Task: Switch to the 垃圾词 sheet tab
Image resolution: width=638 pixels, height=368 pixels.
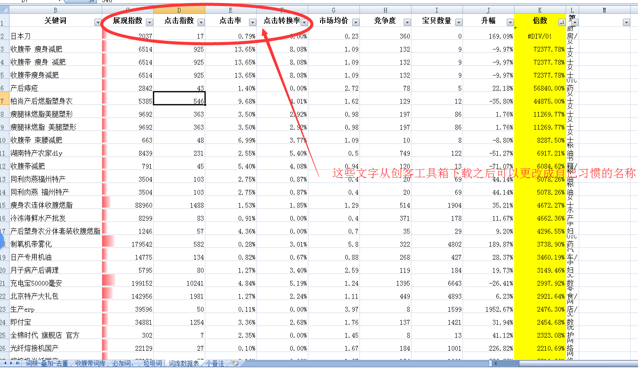Action: (152, 364)
